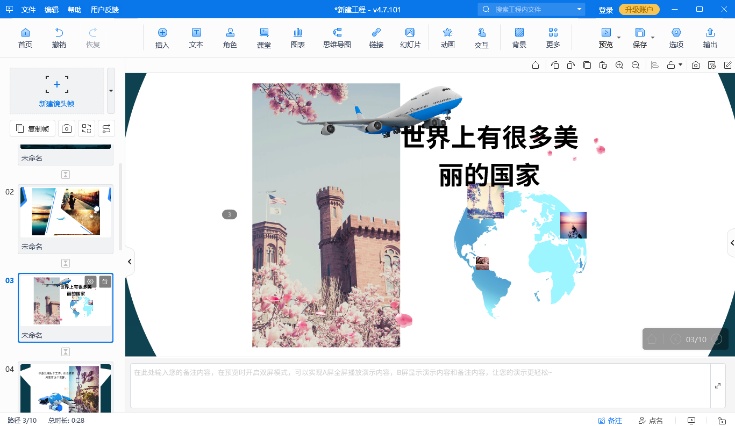The height and width of the screenshot is (426, 735).
Task: Open the 更多 more tools
Action: pyautogui.click(x=553, y=38)
